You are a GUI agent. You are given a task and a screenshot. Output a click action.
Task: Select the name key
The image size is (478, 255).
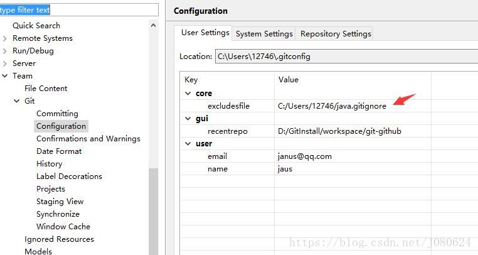(x=218, y=169)
